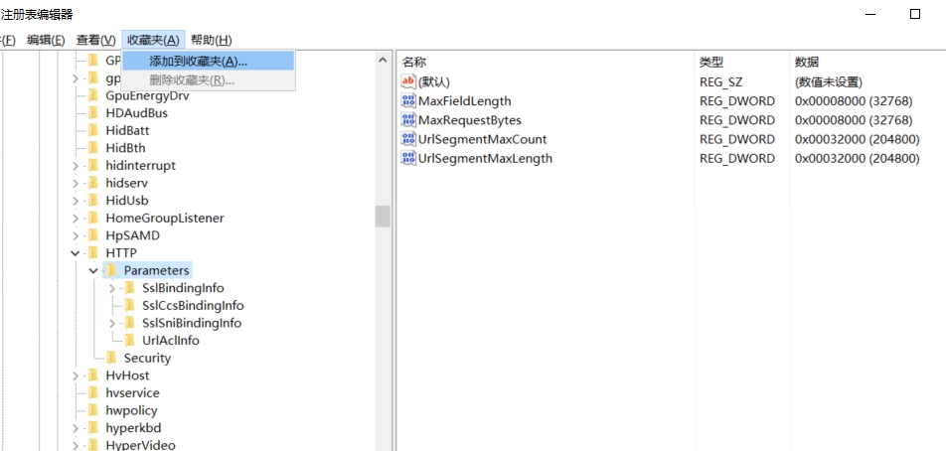Expand the hidinterrupt key arrow
This screenshot has width=946, height=451.
click(x=76, y=166)
